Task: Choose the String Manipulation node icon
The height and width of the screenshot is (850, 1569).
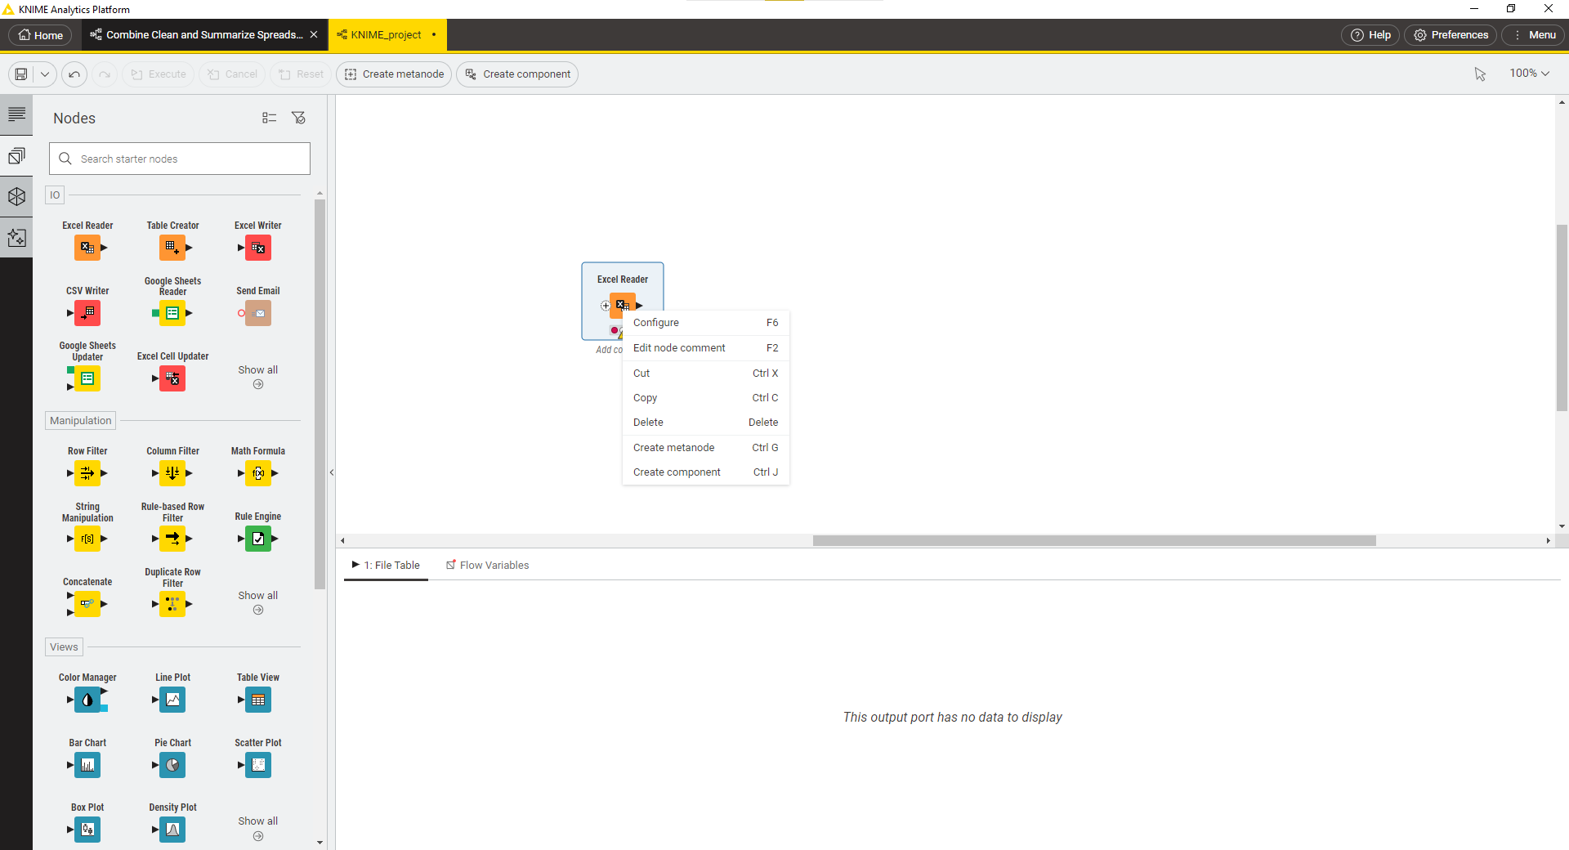Action: [x=87, y=539]
